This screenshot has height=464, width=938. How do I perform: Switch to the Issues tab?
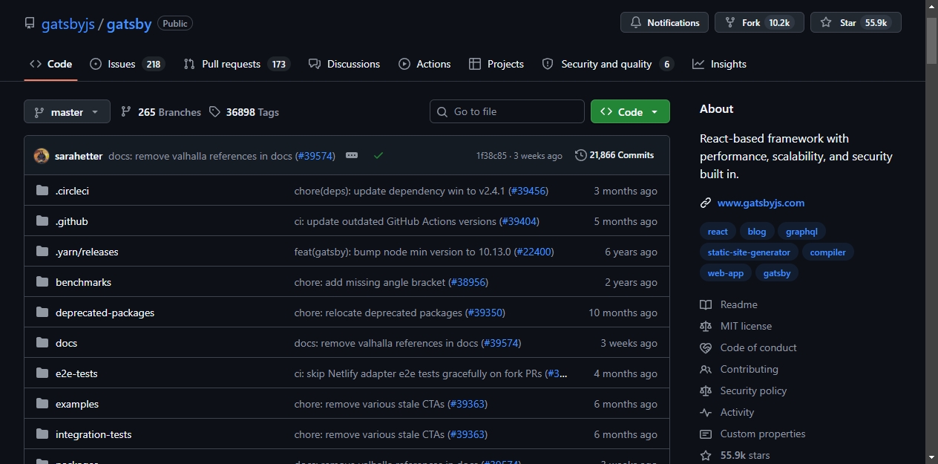[x=126, y=64]
